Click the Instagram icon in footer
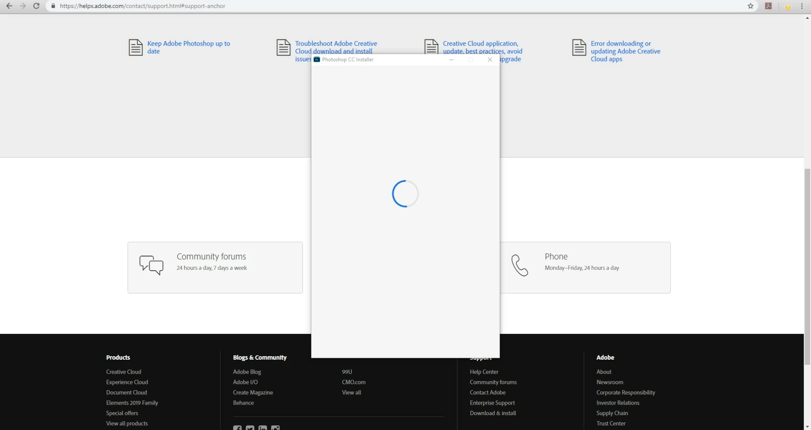811x430 pixels. click(275, 428)
